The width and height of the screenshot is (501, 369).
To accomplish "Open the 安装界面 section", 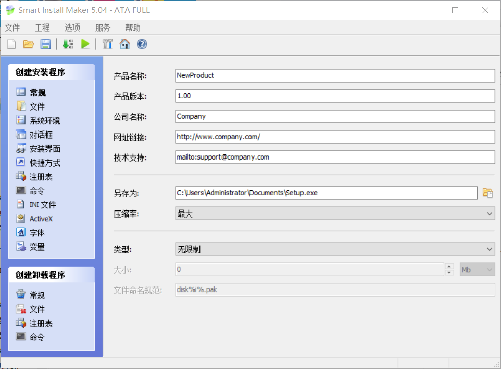I will pyautogui.click(x=38, y=148).
